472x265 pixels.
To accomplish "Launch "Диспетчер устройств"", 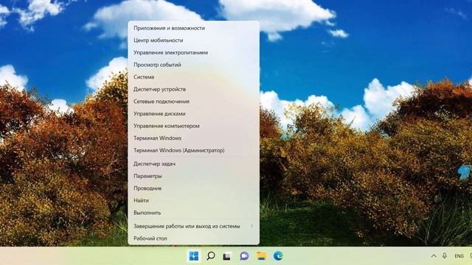I will pyautogui.click(x=193, y=89).
